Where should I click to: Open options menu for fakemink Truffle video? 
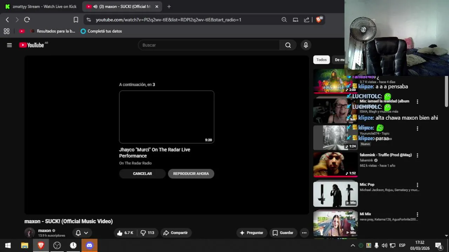(x=417, y=155)
